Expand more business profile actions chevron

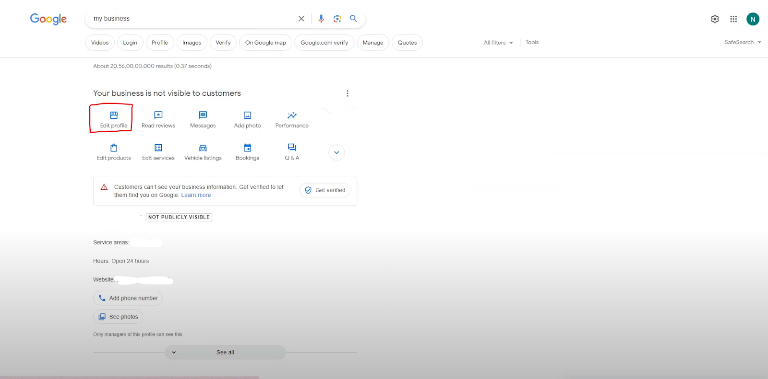click(336, 152)
